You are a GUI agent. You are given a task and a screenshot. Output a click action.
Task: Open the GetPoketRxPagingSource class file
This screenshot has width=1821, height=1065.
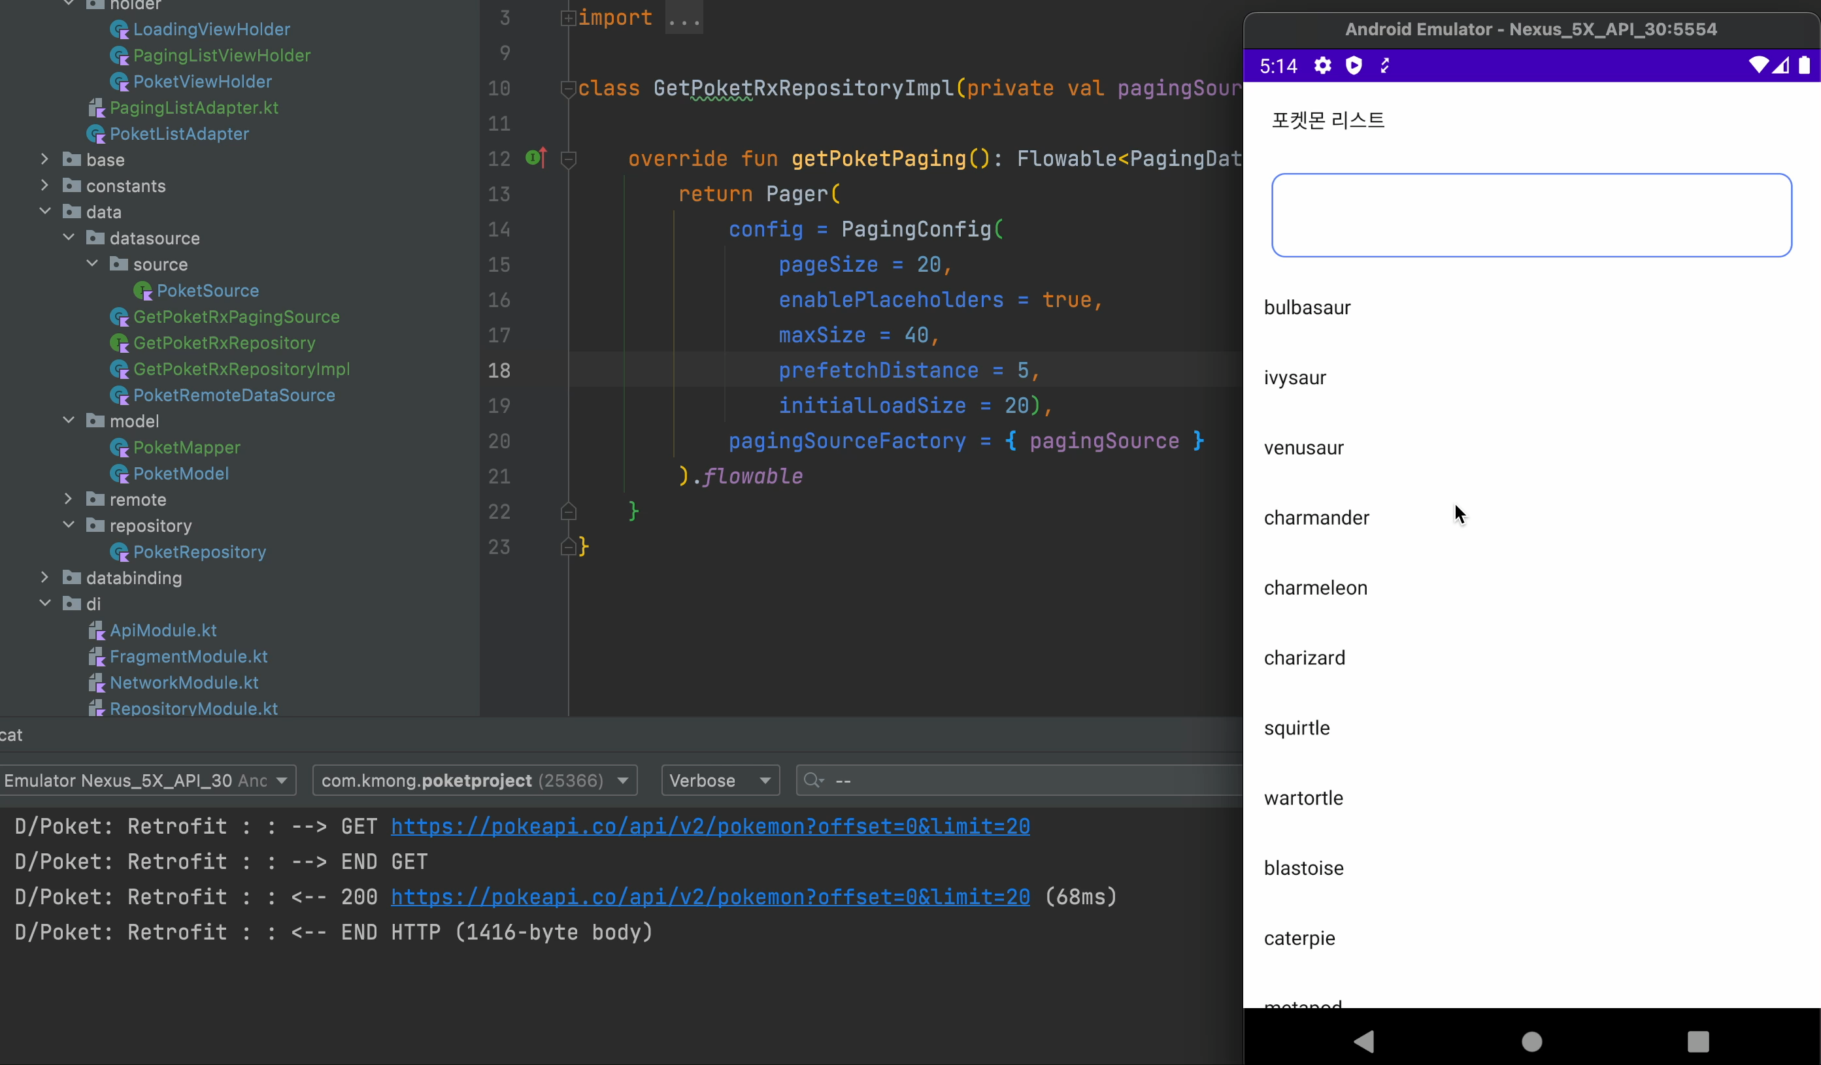point(235,316)
